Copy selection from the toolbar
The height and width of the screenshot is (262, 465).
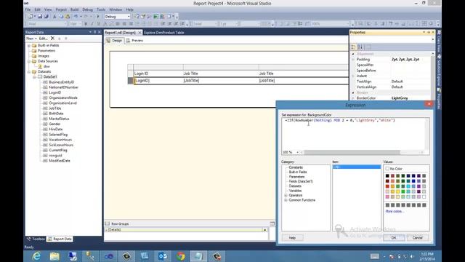61,17
